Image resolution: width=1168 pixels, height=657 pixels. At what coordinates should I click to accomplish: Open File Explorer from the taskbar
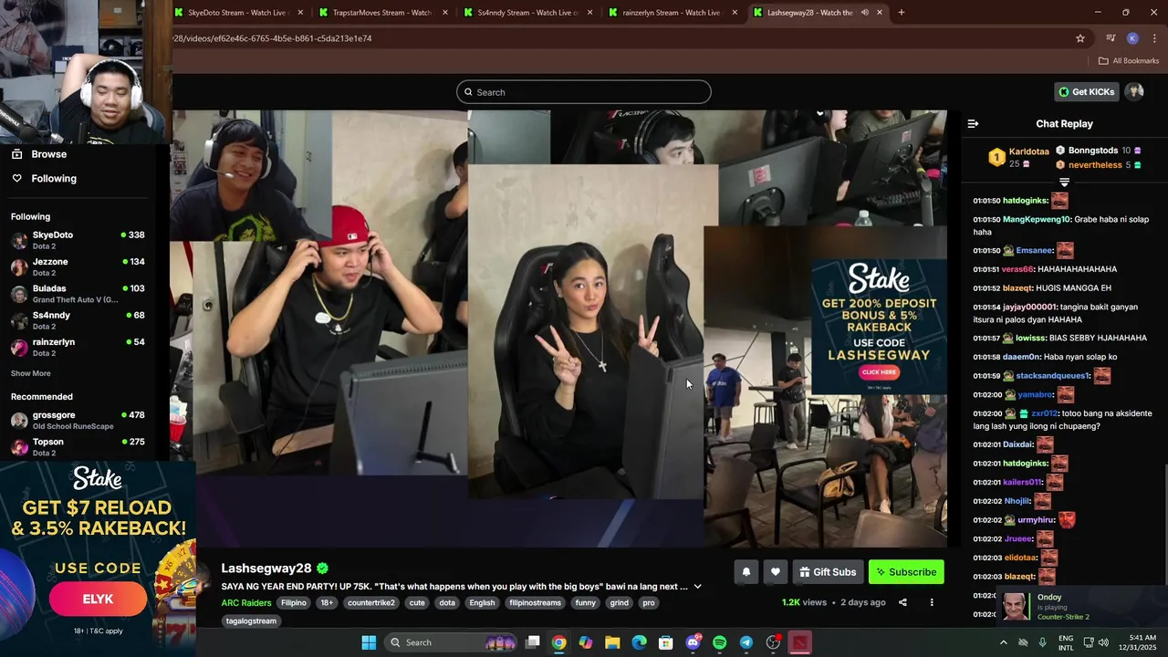pos(612,642)
